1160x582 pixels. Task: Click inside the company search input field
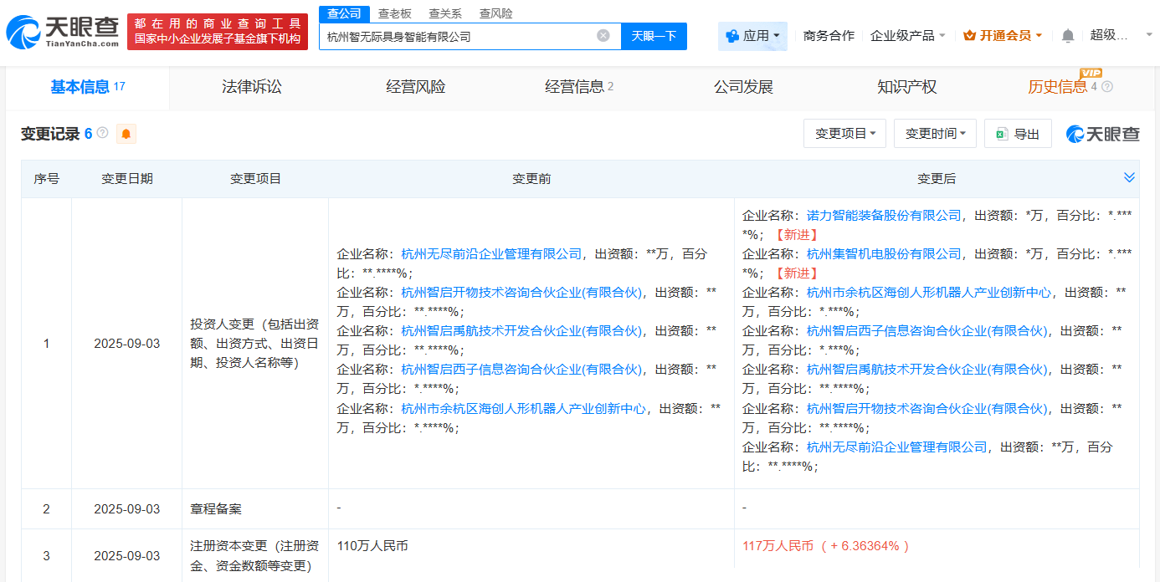click(x=460, y=36)
